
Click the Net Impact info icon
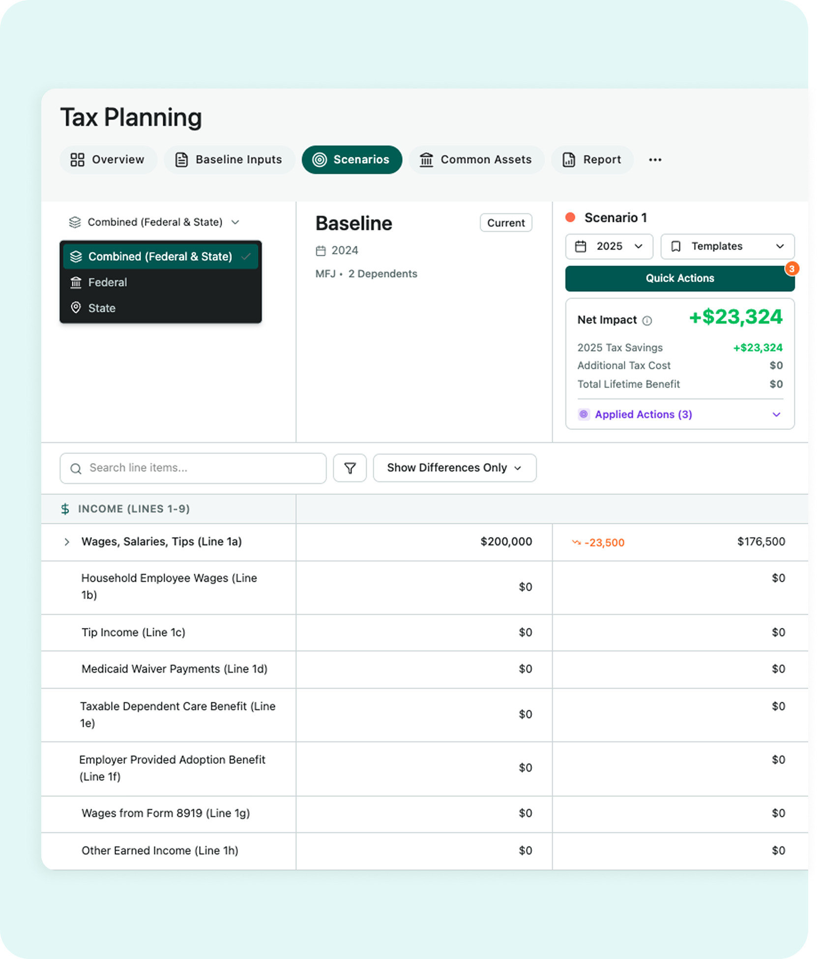[647, 321]
